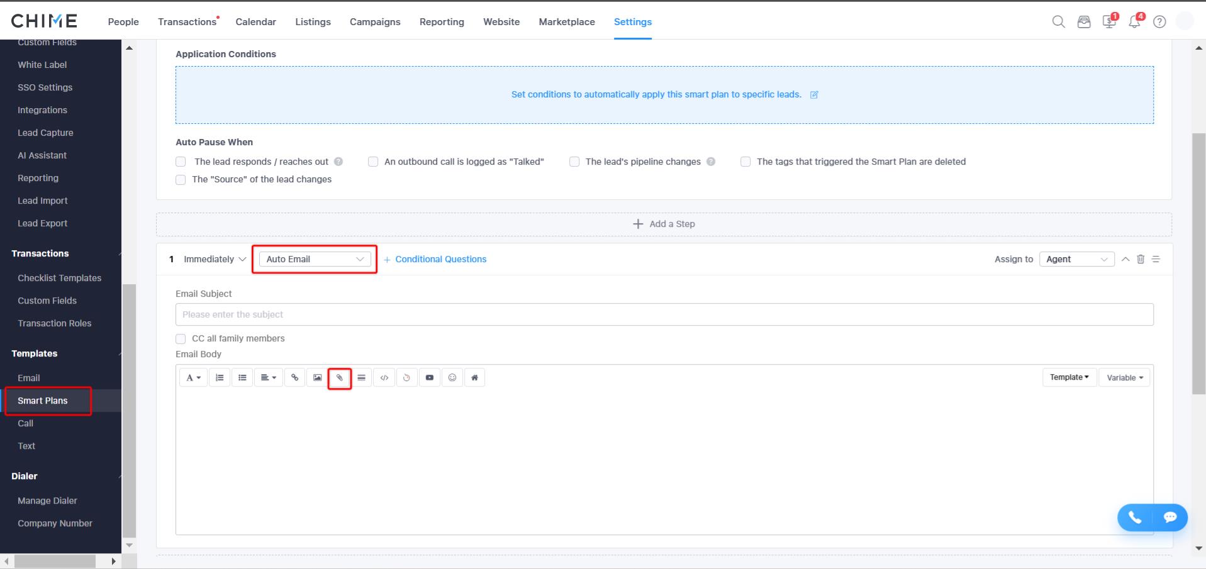1206x569 pixels.
Task: Check 'The lead responds / reaches out'
Action: pos(181,162)
